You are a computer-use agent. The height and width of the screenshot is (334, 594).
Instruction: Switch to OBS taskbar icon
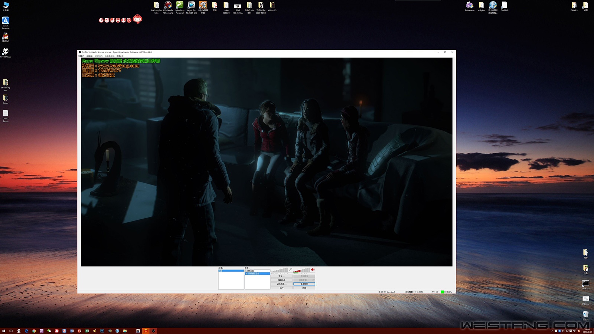click(x=153, y=331)
